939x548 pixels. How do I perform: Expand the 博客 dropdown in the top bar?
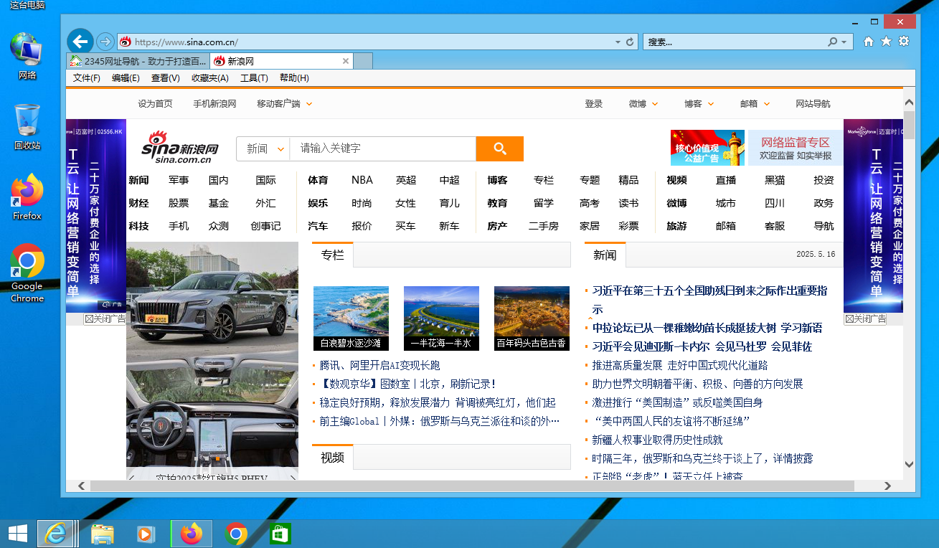tap(711, 104)
